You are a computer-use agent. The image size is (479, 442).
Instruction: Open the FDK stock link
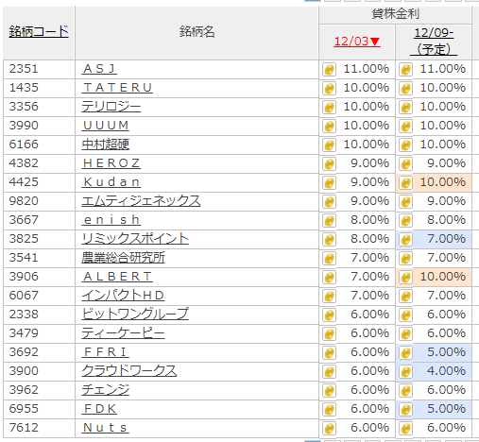99,409
